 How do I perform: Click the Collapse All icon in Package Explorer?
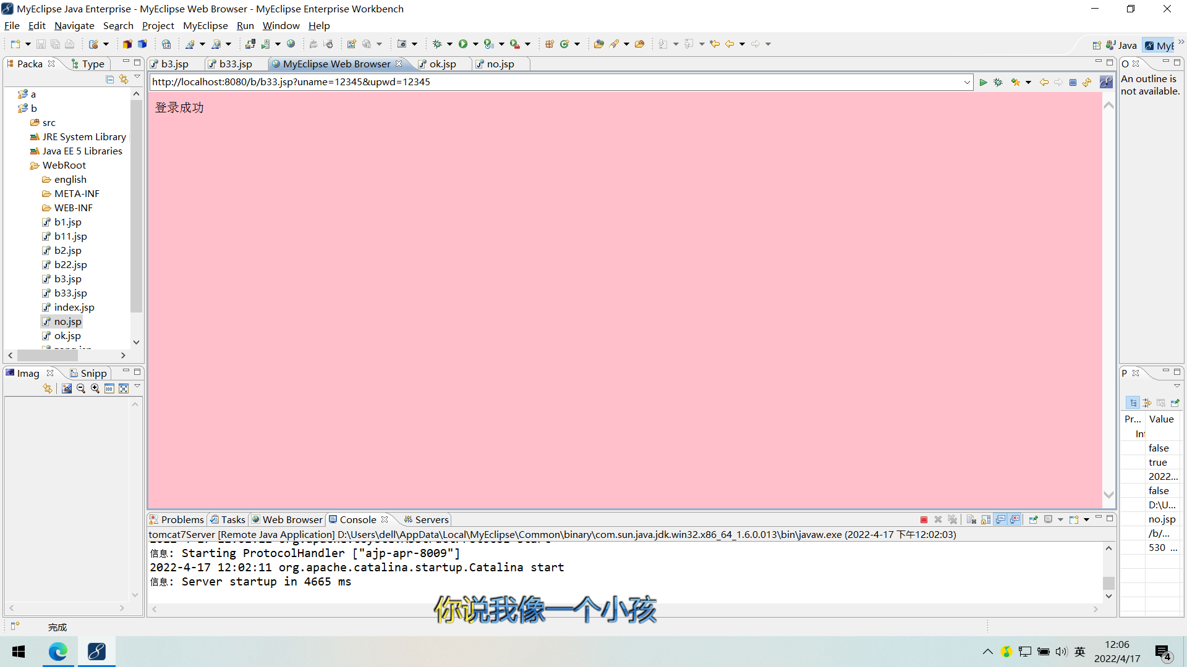coord(109,79)
